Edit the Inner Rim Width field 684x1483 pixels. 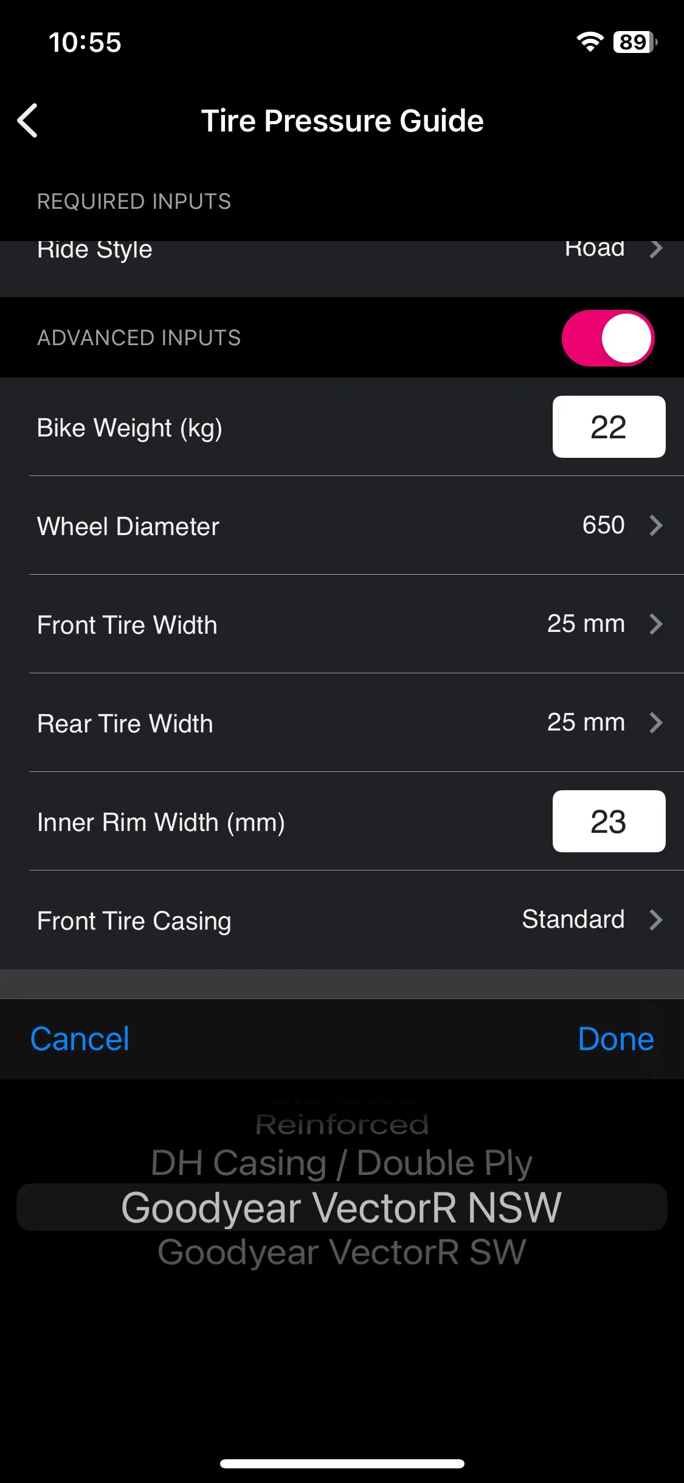point(609,821)
